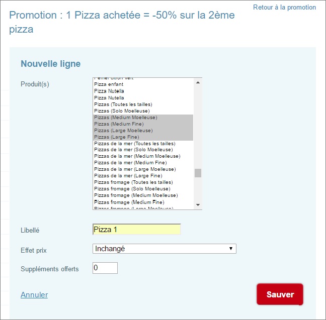Click the list scroll up arrow
The height and width of the screenshot is (320, 326).
tap(198, 82)
